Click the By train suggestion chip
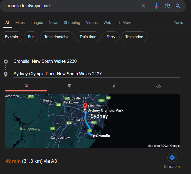This screenshot has height=174, width=191. (12, 37)
